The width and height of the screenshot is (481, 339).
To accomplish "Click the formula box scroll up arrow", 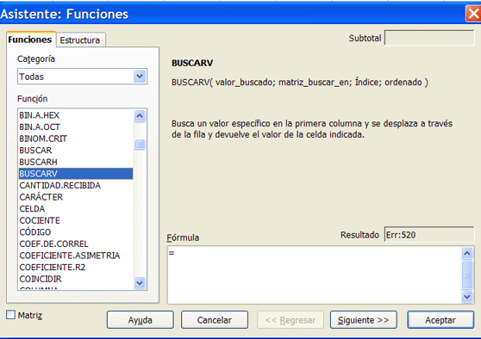I will coord(467,253).
